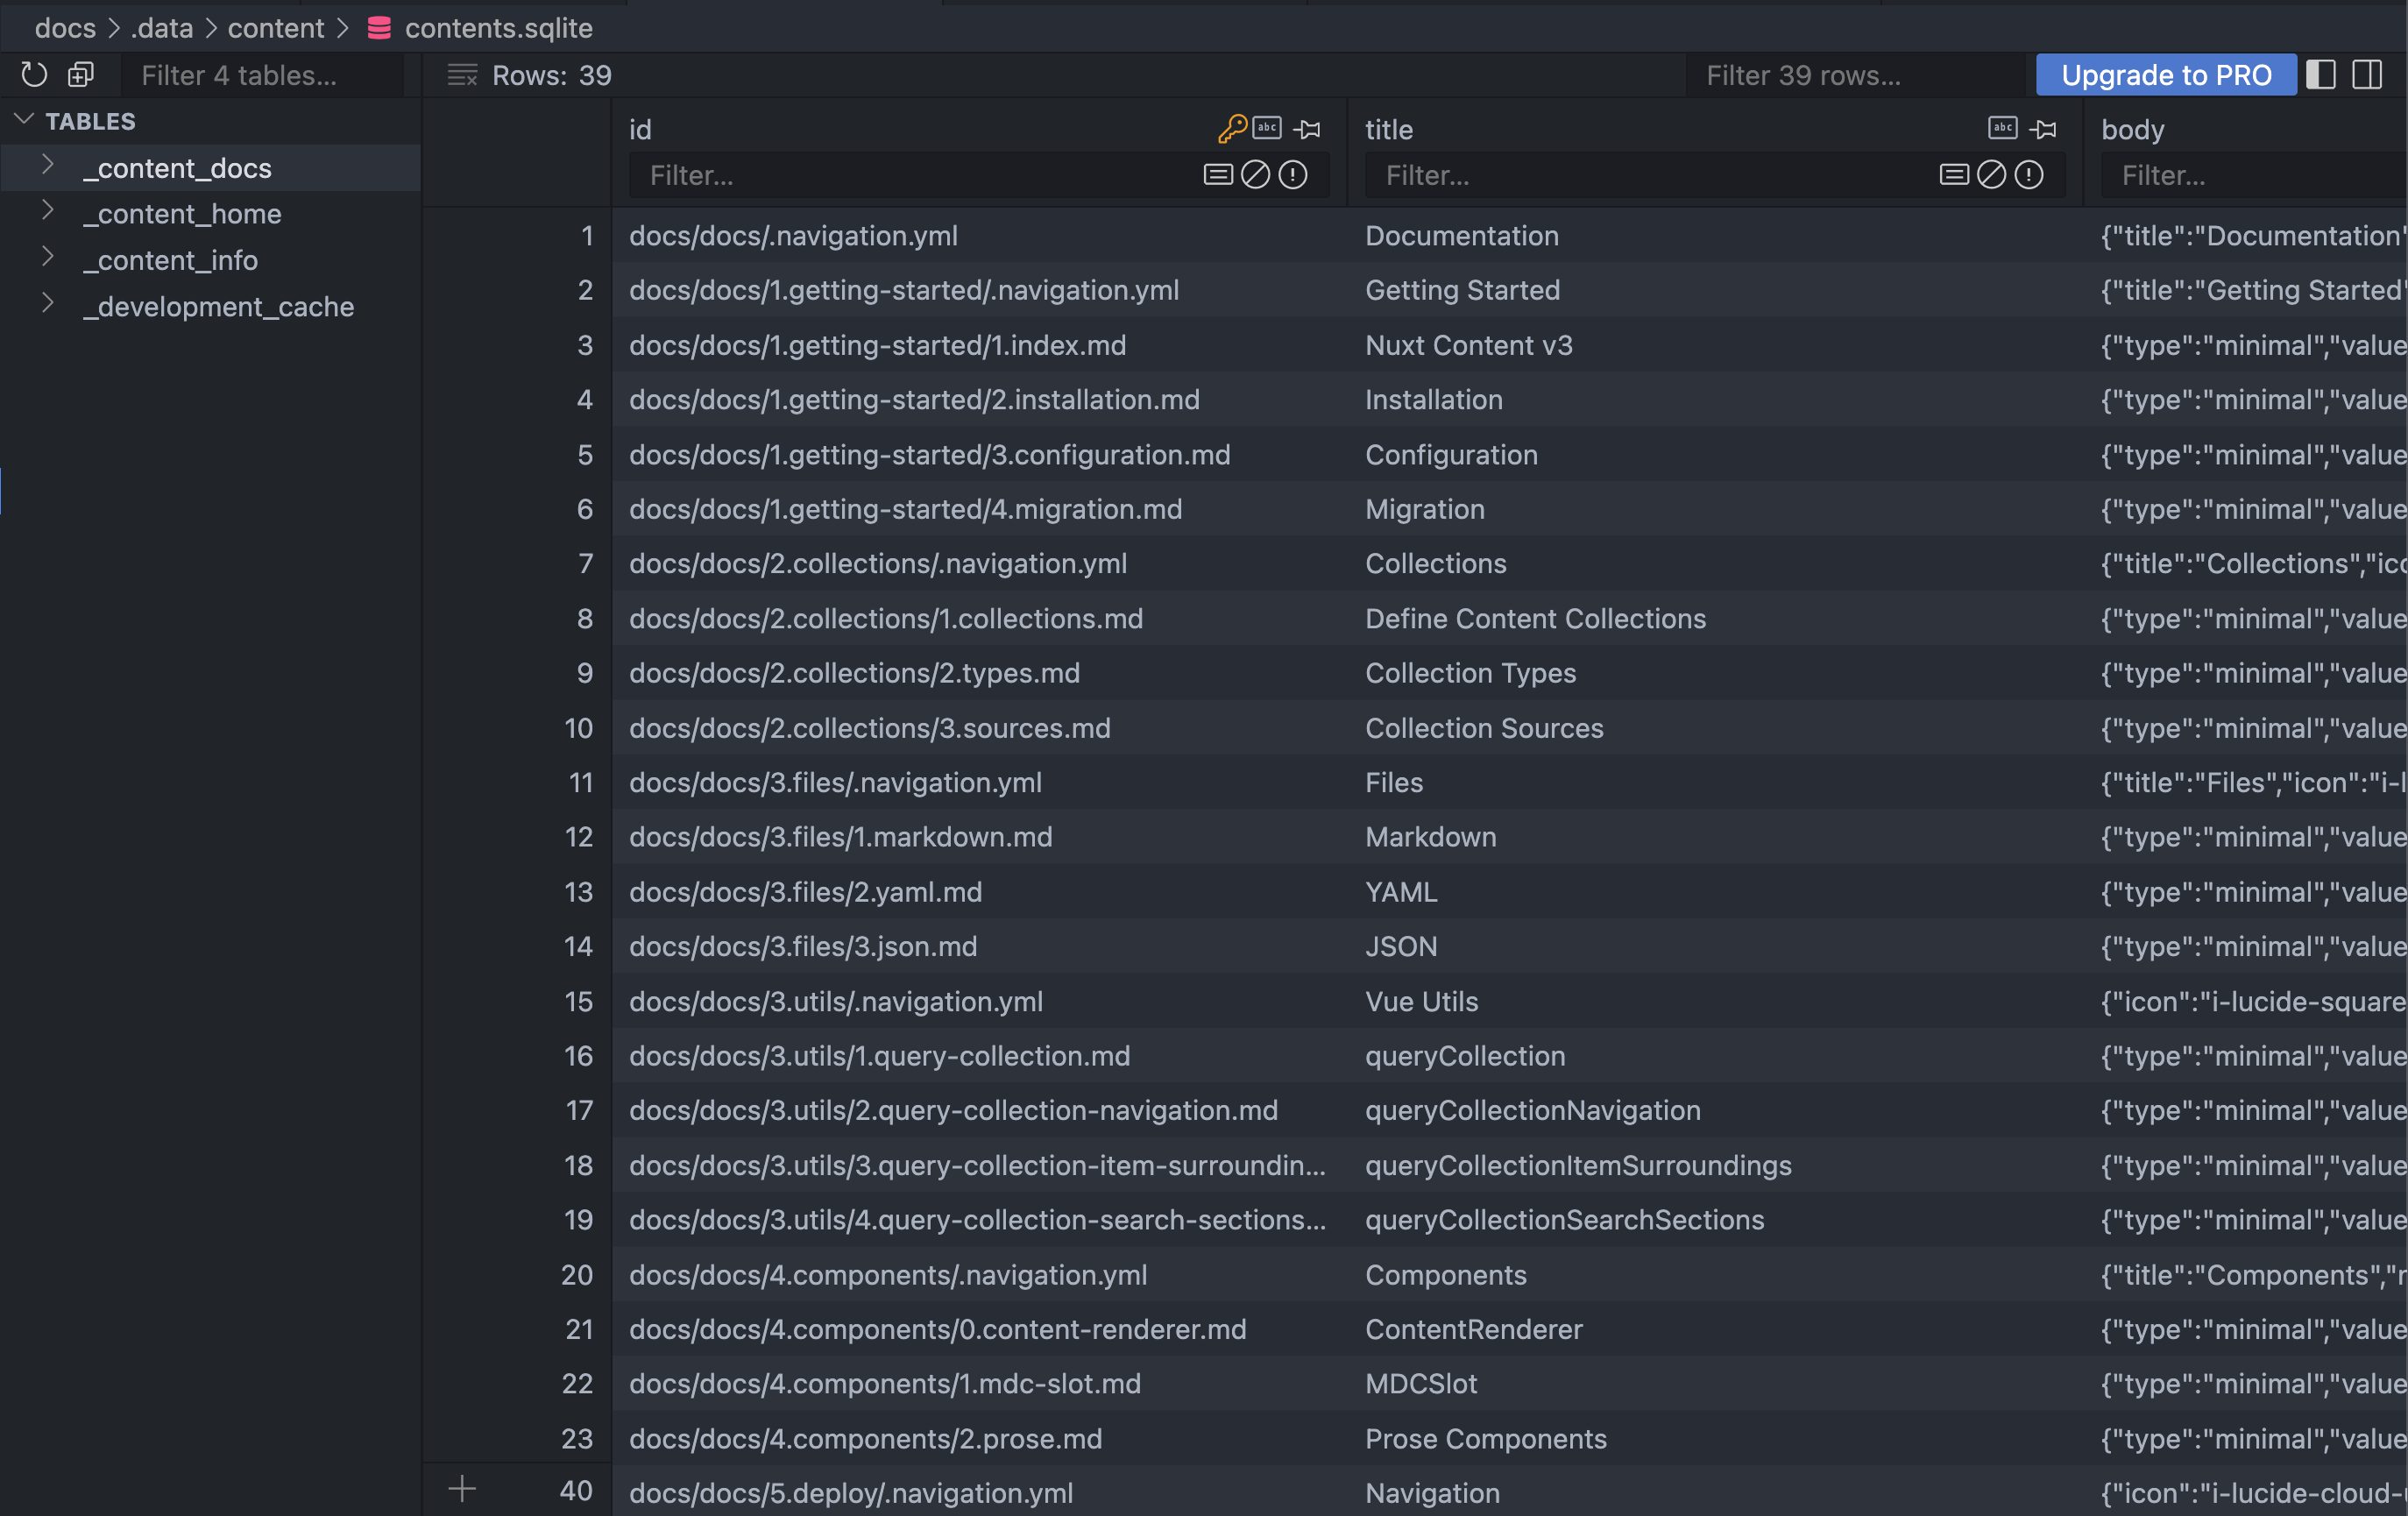The image size is (2408, 1516).
Task: Open the docs breadcrumb segment
Action: pos(65,28)
